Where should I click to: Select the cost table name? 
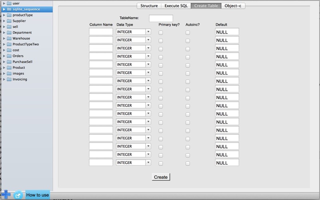[16, 50]
